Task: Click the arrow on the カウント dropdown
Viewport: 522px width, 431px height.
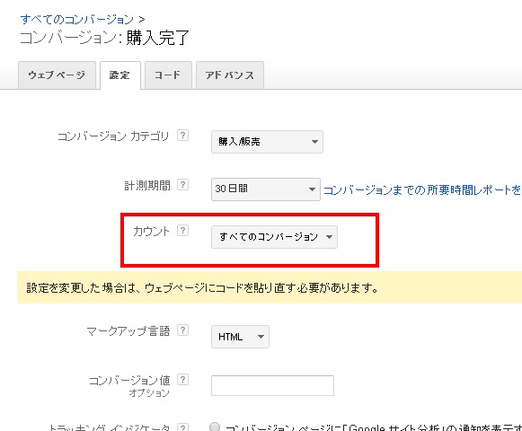Action: click(329, 237)
